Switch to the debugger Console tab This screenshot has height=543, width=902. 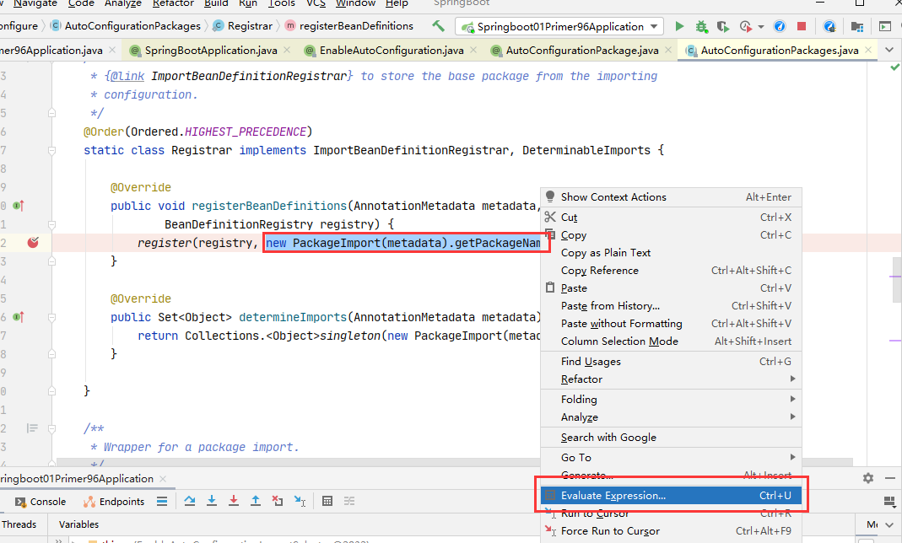(41, 502)
